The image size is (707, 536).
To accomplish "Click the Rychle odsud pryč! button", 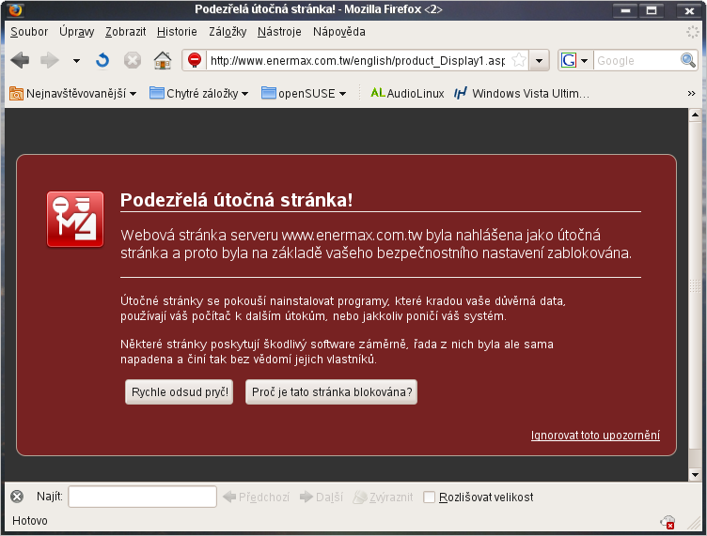I will point(180,392).
